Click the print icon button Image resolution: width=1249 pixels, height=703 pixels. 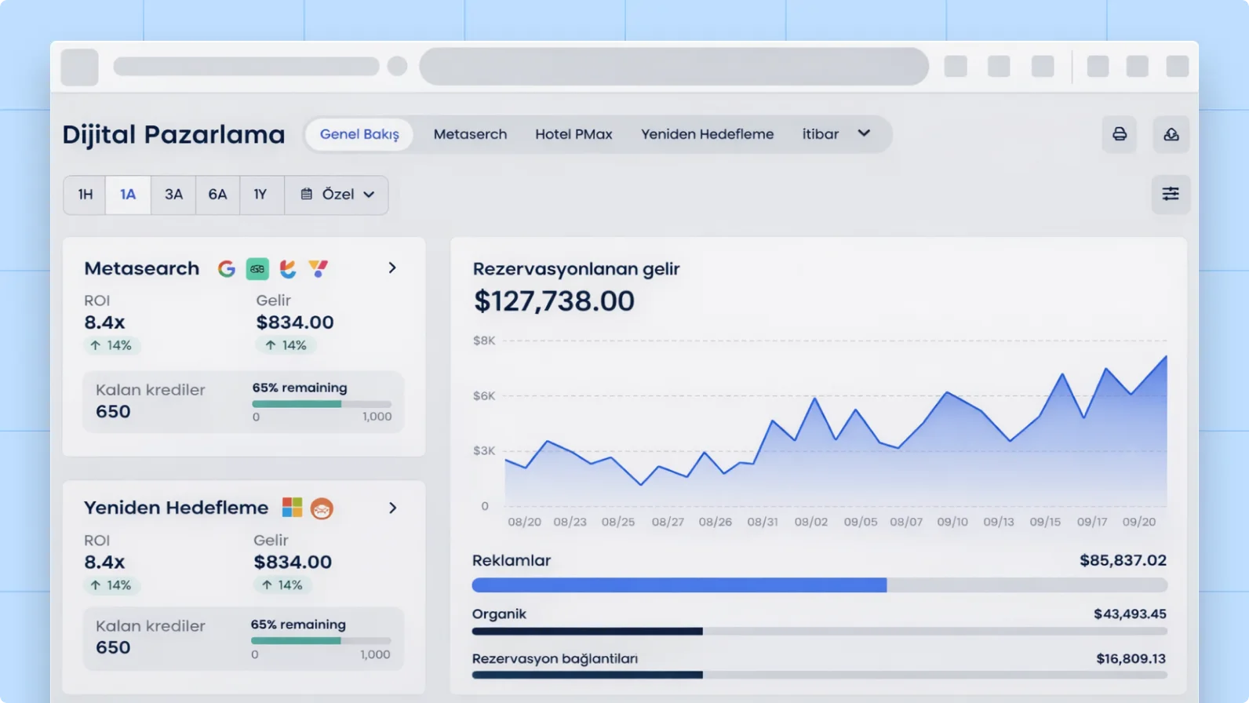tap(1119, 134)
